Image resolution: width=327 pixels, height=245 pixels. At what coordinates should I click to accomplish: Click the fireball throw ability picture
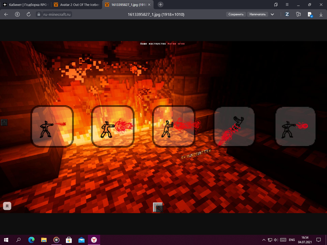[295, 126]
